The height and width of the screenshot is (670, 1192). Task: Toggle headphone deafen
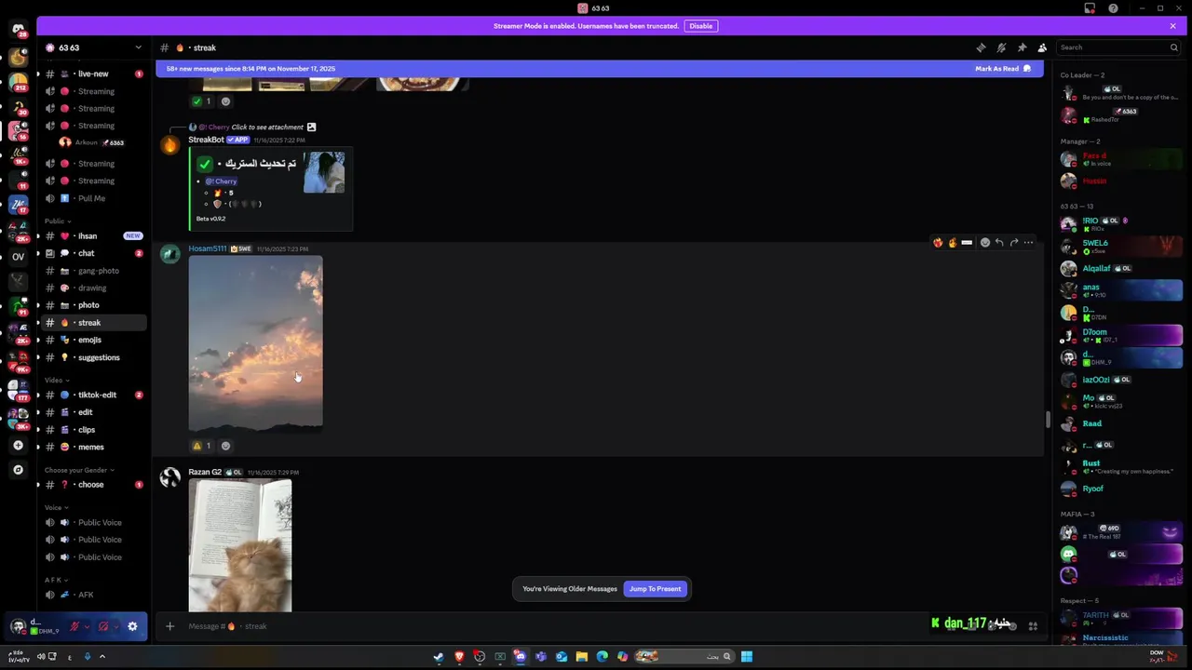point(103,626)
